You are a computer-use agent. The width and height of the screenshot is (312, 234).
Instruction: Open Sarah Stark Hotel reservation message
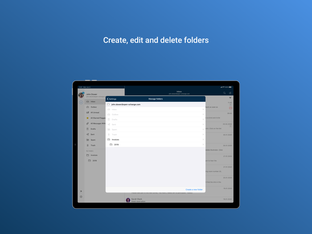coord(179,200)
